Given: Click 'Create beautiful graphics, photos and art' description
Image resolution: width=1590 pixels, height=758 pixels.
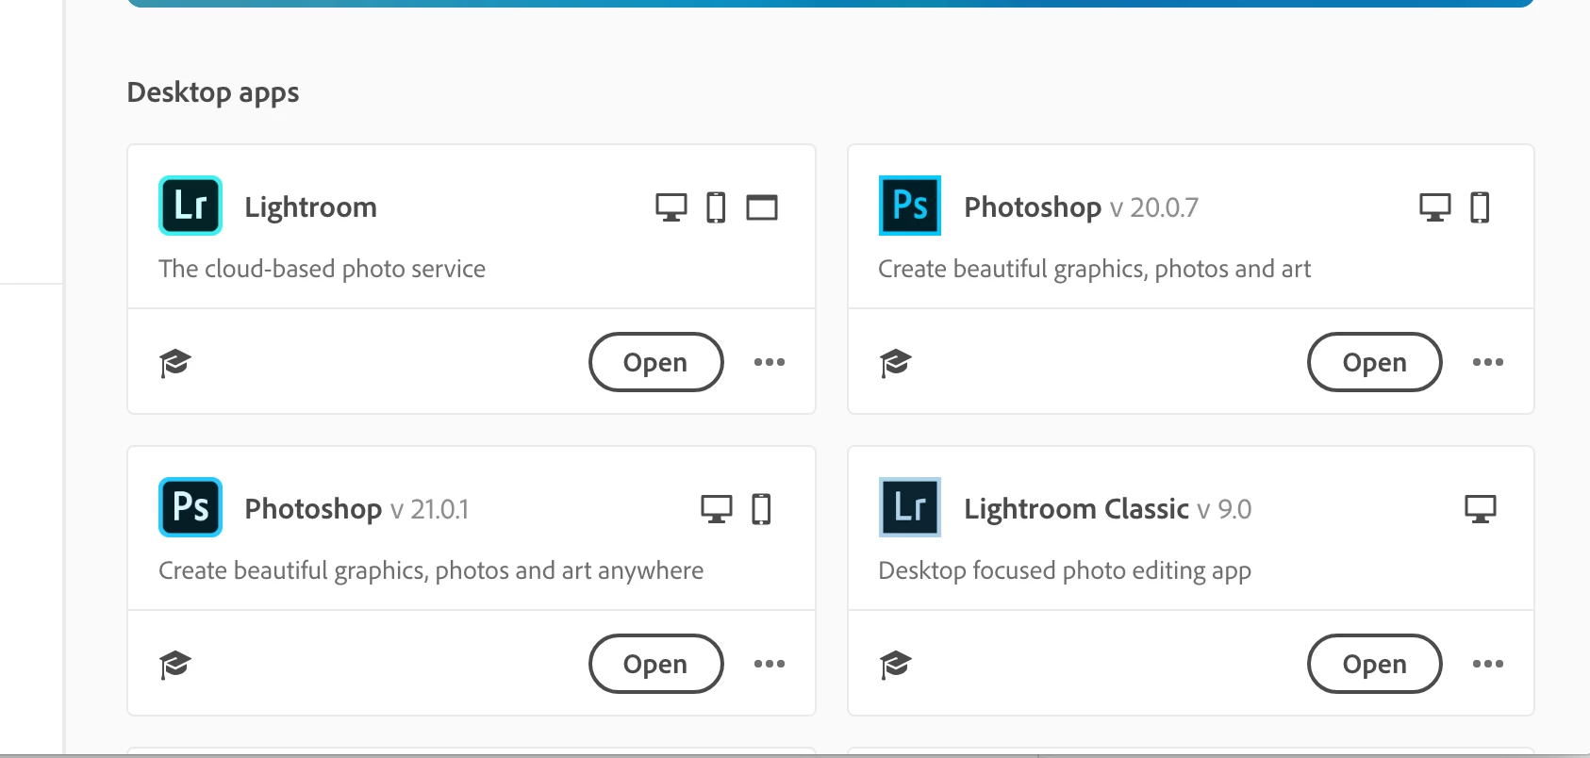Looking at the screenshot, I should pos(1094,270).
